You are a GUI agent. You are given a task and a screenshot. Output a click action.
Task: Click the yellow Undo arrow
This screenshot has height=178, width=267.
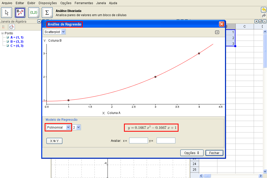click(x=264, y=10)
